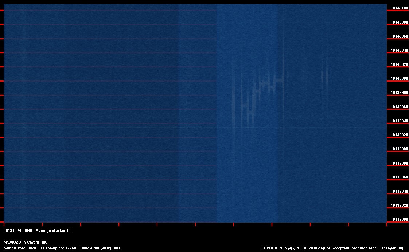The width and height of the screenshot is (409, 252).
Task: Click the 10140100 frequency label
Action: click(398, 8)
